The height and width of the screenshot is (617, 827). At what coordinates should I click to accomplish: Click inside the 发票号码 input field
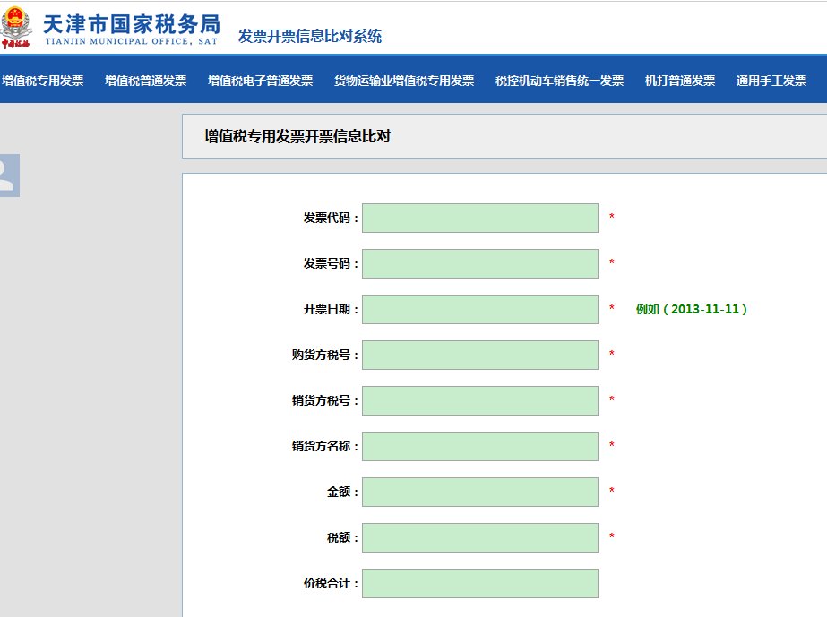[480, 262]
